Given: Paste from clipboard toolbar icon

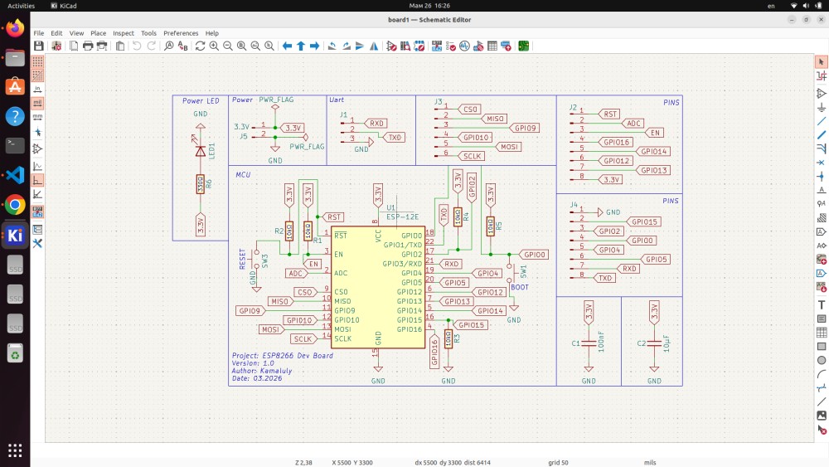Looking at the screenshot, I should coord(120,46).
